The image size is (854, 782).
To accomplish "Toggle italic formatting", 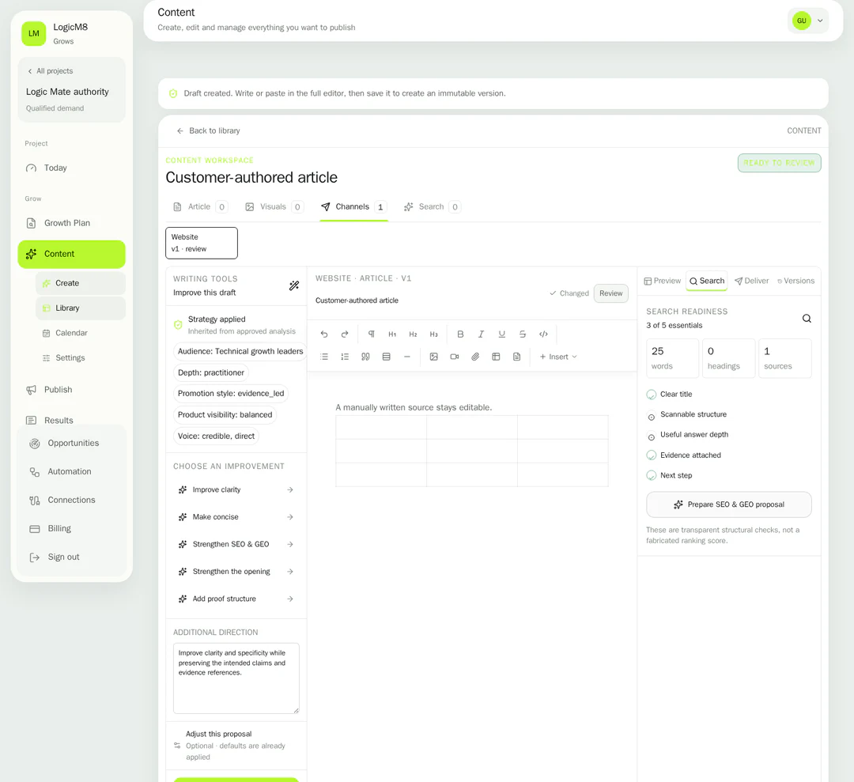I will point(481,334).
